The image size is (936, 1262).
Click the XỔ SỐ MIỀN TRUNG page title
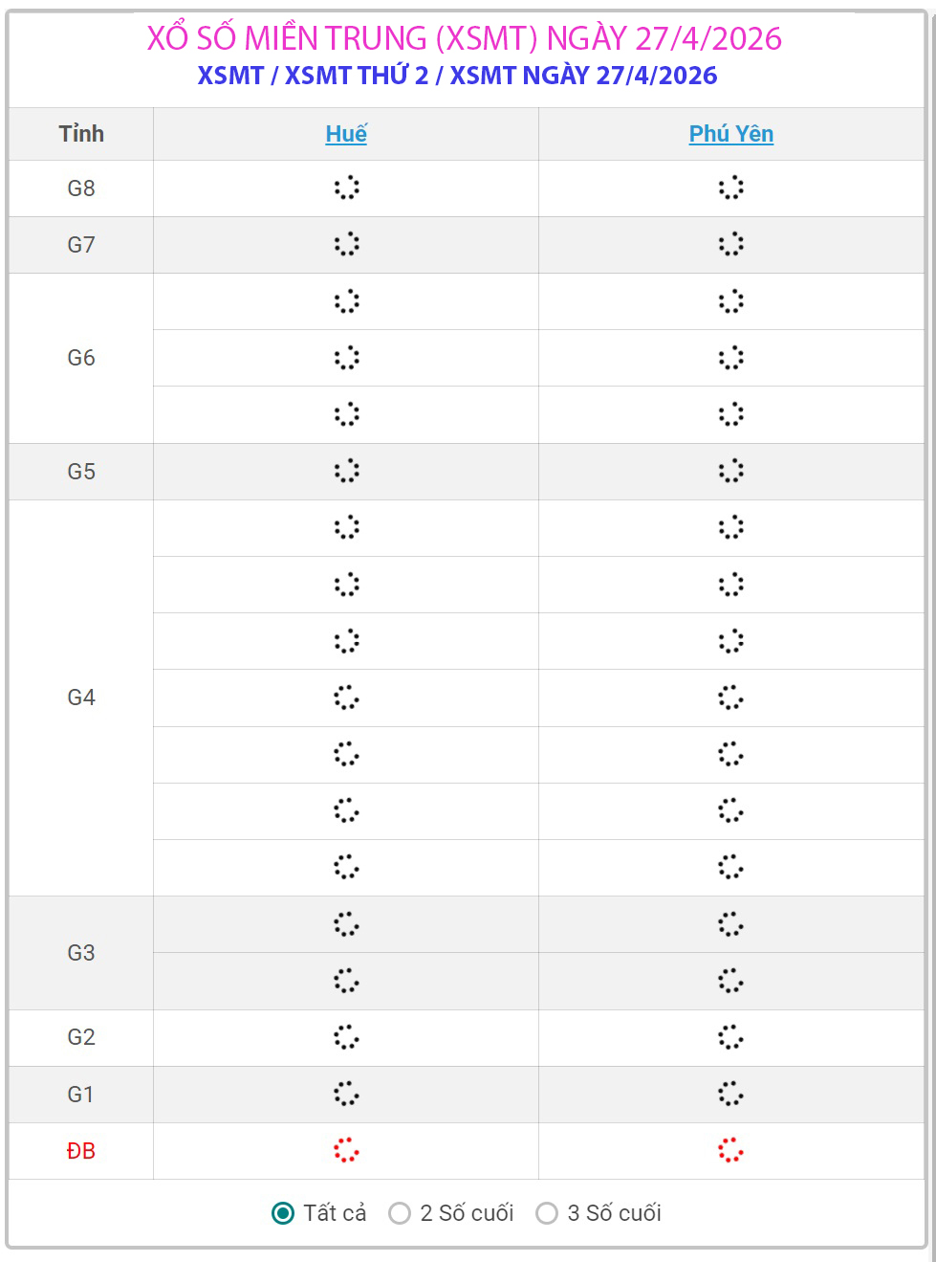(465, 38)
